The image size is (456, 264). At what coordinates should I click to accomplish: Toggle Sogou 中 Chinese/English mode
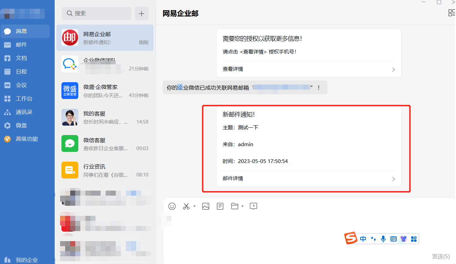pyautogui.click(x=363, y=239)
